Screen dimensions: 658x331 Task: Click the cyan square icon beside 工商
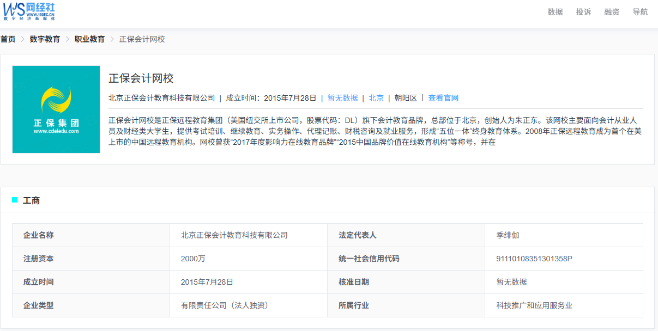pos(15,200)
